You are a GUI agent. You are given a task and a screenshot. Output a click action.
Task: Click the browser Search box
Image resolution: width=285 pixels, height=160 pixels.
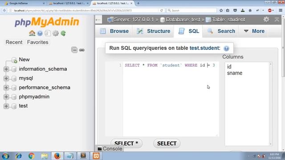[x=192, y=11]
